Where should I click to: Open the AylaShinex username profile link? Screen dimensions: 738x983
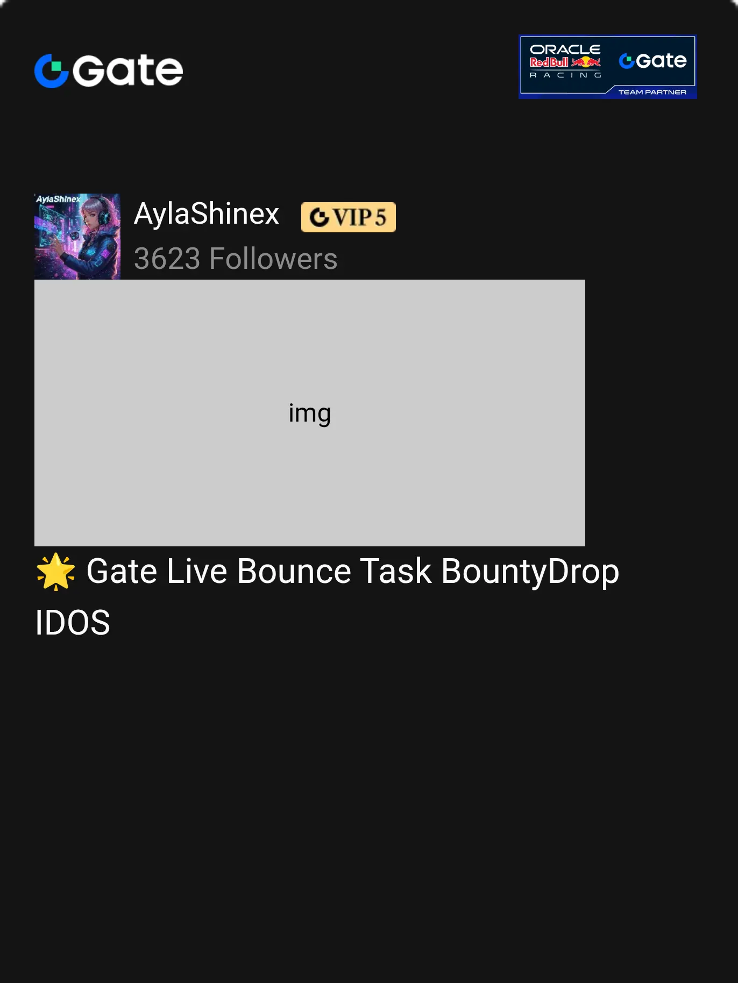pos(207,214)
